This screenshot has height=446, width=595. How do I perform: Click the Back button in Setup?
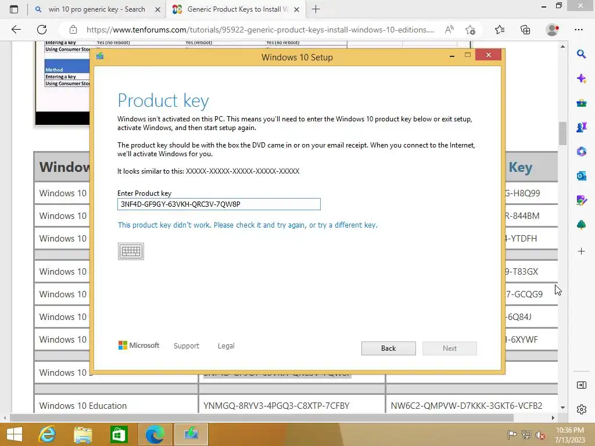[x=388, y=348]
